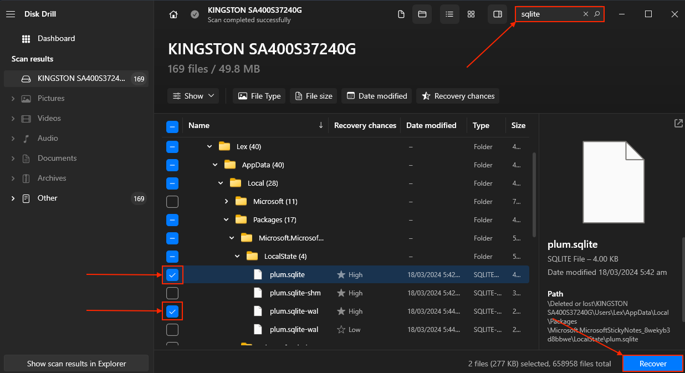
Task: Toggle the select-all header checkbox
Action: pos(172,126)
